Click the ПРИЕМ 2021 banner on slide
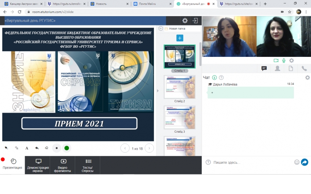Image resolution: width=311 pixels, height=194 pixels. tap(79, 124)
